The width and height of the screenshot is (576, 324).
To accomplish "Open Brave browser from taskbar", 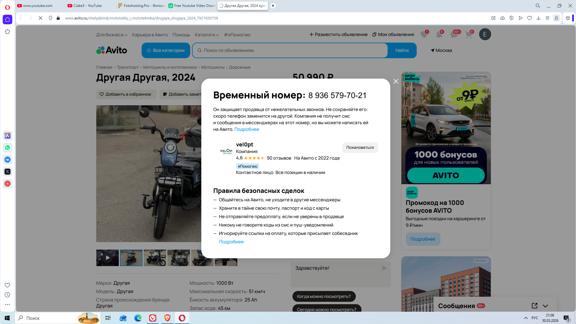I will coord(167,318).
